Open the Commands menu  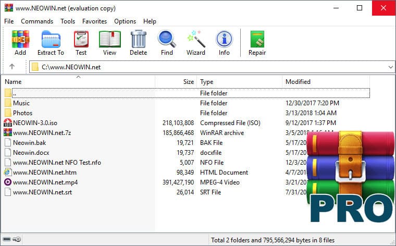37,21
